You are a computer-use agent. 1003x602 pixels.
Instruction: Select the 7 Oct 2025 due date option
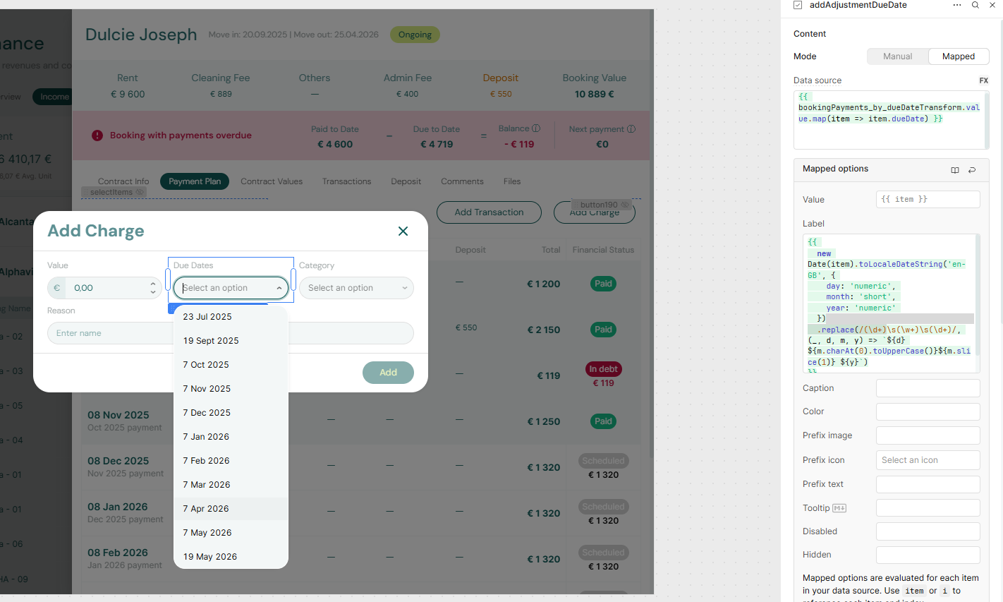[205, 364]
